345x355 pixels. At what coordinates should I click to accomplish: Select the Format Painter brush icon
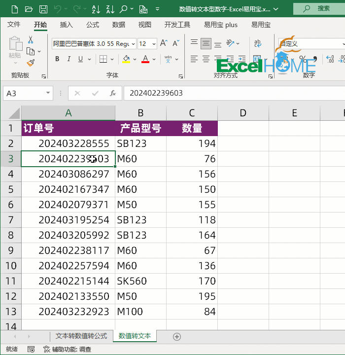click(31, 63)
